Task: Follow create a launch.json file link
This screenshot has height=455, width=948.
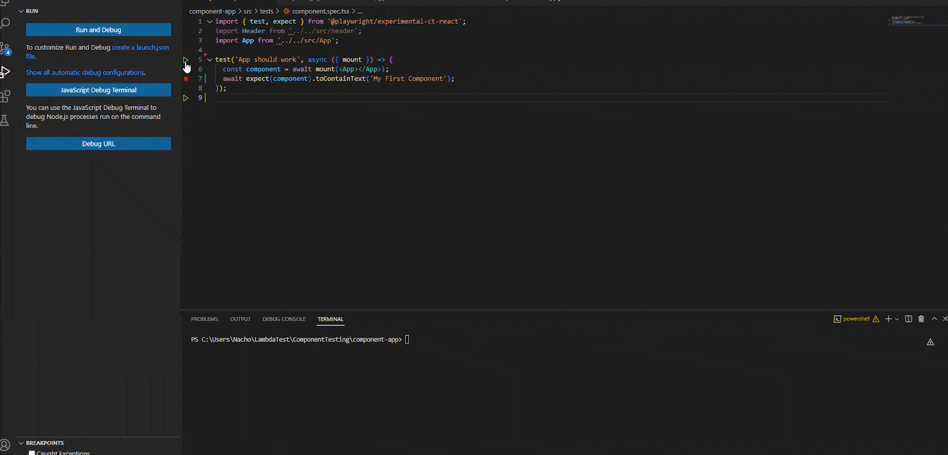Action: 140,47
